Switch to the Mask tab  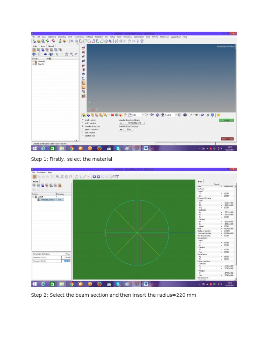click(43, 46)
